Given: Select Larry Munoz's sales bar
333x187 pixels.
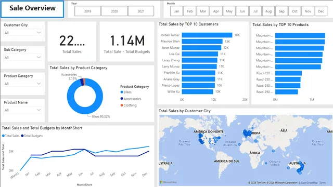Looking at the screenshot, I should coord(199,66).
